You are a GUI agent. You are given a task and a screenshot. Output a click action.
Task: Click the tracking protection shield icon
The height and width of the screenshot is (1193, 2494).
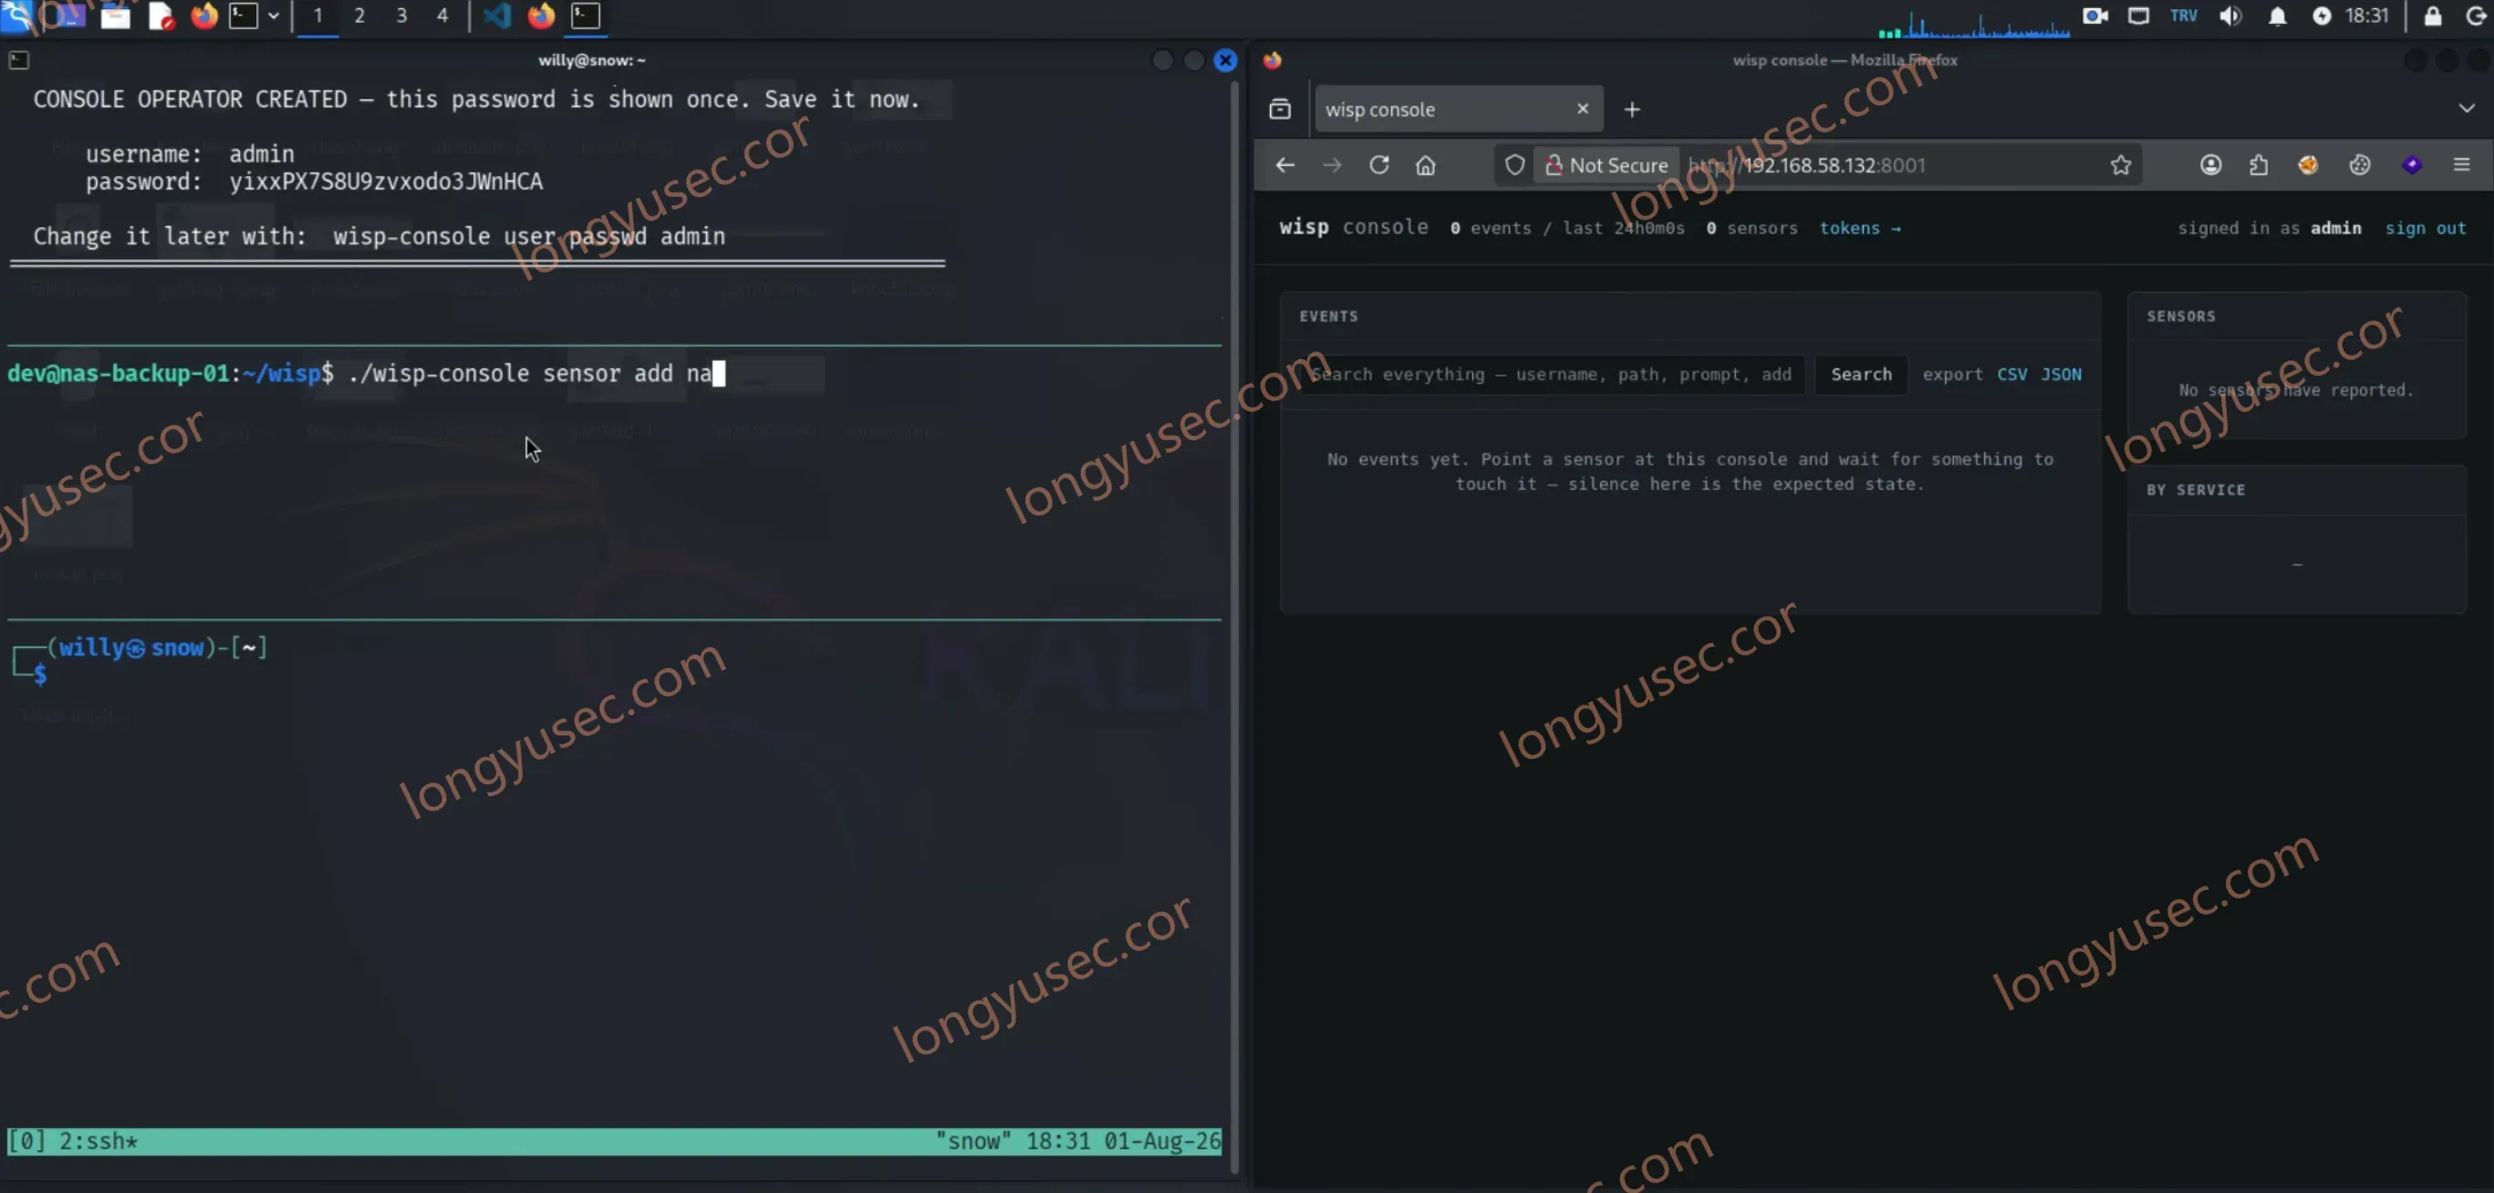(x=1515, y=164)
